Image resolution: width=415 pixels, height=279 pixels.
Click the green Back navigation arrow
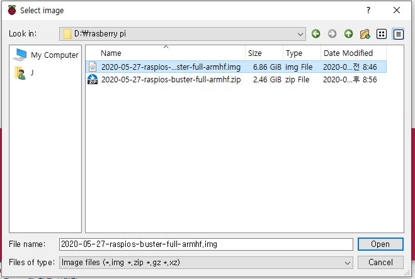pyautogui.click(x=316, y=34)
